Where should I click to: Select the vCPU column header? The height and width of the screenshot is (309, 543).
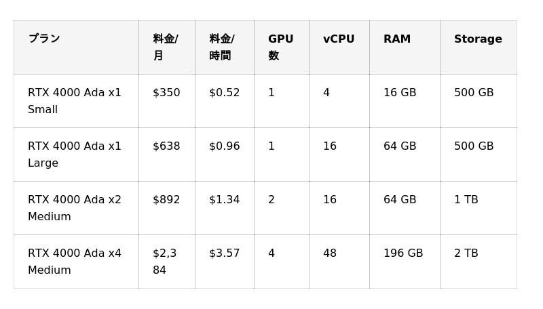click(339, 39)
